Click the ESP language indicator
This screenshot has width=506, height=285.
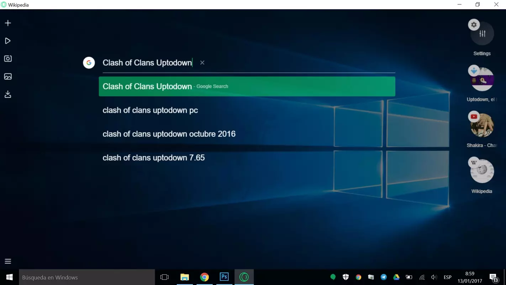point(448,277)
